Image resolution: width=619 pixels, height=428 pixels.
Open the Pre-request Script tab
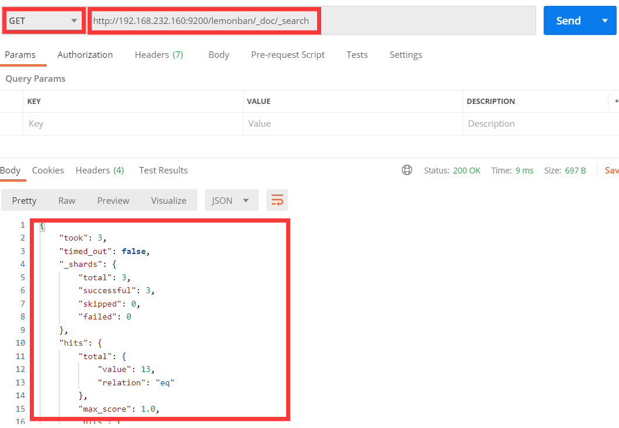288,55
